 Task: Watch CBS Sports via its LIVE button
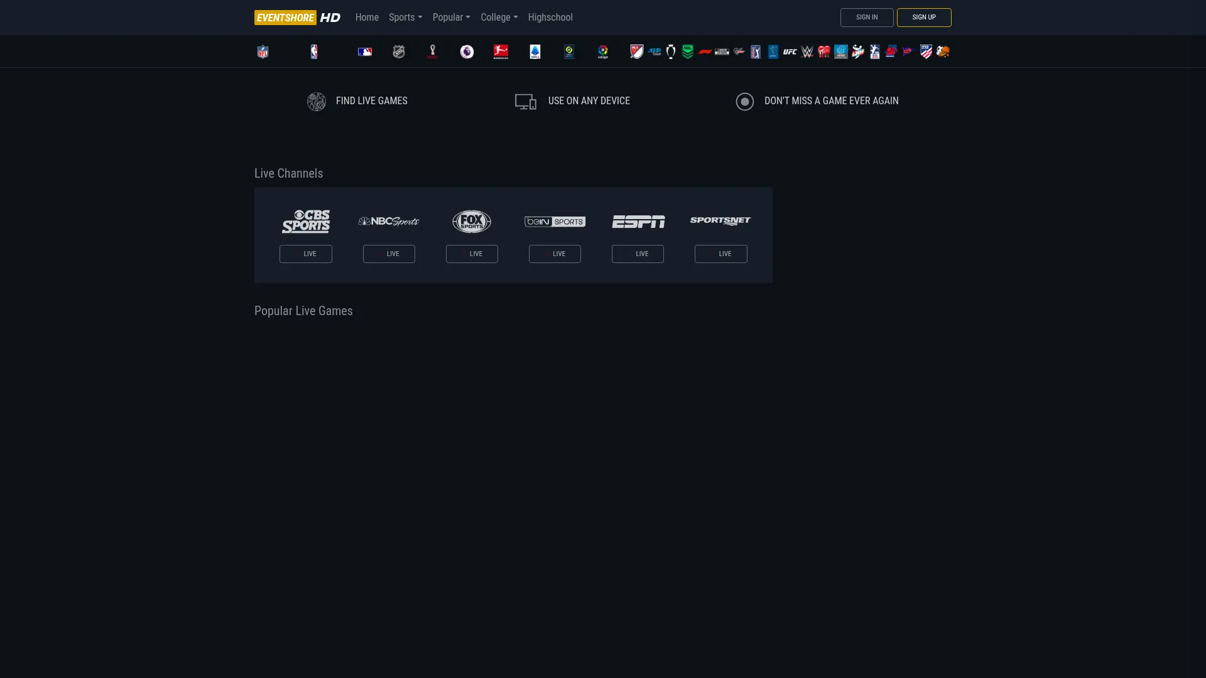[306, 254]
